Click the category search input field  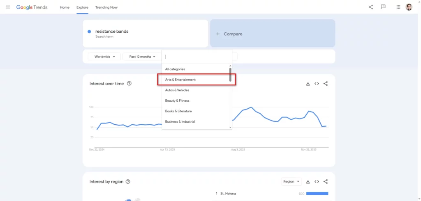click(197, 57)
